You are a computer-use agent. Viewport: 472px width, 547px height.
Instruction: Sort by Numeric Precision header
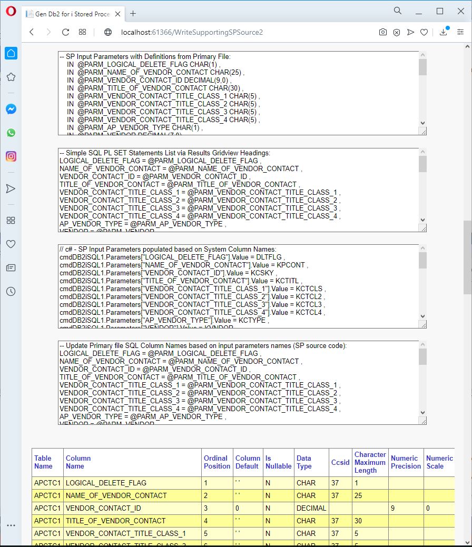406,462
